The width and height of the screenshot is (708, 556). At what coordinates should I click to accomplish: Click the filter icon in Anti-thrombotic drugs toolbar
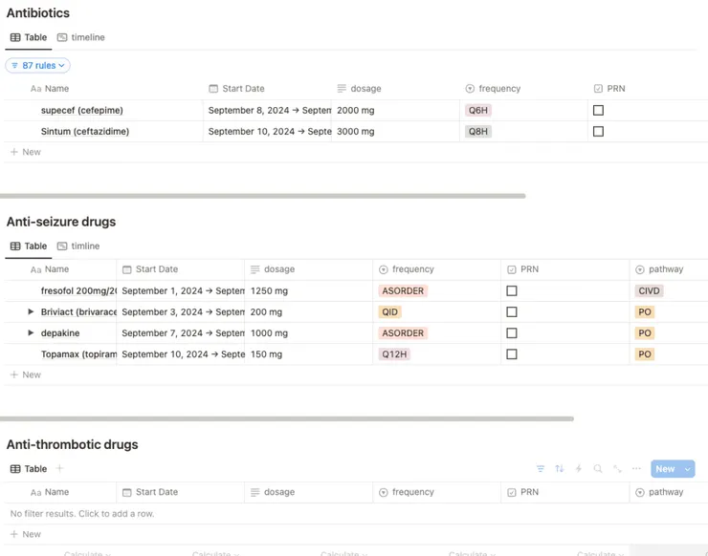tap(541, 469)
